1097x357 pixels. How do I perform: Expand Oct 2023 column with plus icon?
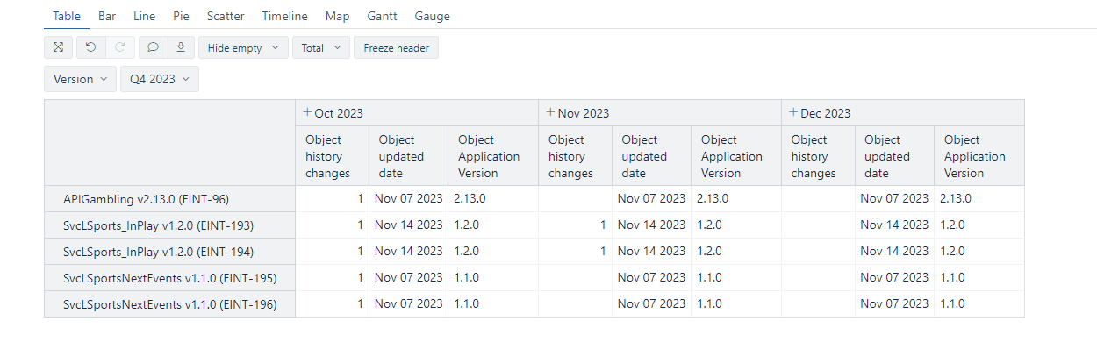(307, 112)
